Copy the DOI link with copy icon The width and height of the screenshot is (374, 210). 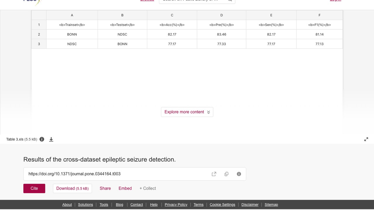point(226,174)
